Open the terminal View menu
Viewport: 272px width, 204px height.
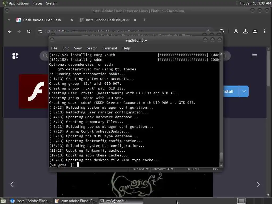[x=78, y=48]
